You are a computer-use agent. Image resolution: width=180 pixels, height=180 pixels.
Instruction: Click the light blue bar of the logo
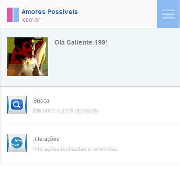click(16, 15)
